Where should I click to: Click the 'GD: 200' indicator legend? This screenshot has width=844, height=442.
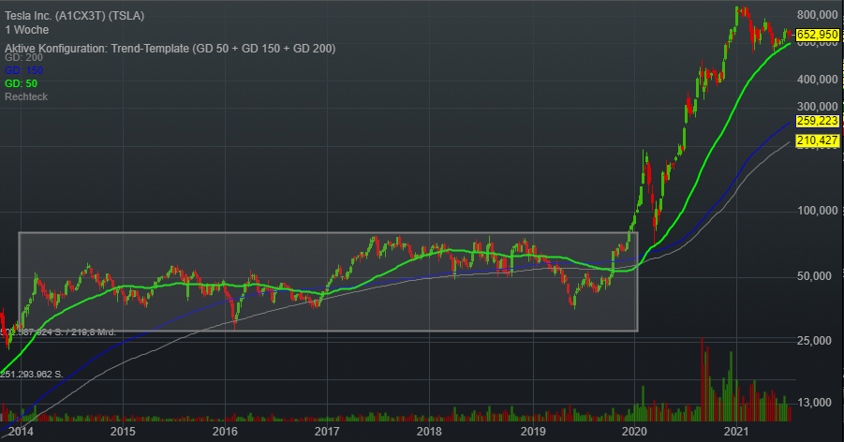23,57
